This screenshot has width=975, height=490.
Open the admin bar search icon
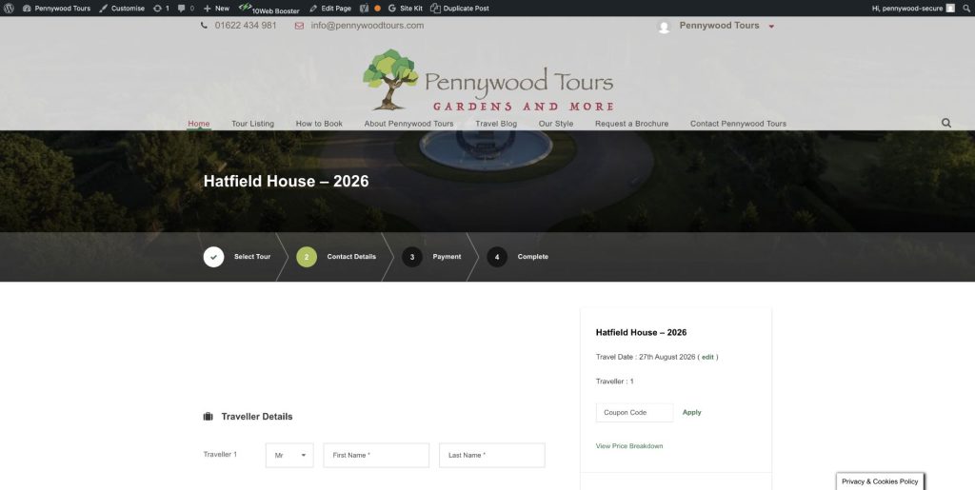click(966, 8)
